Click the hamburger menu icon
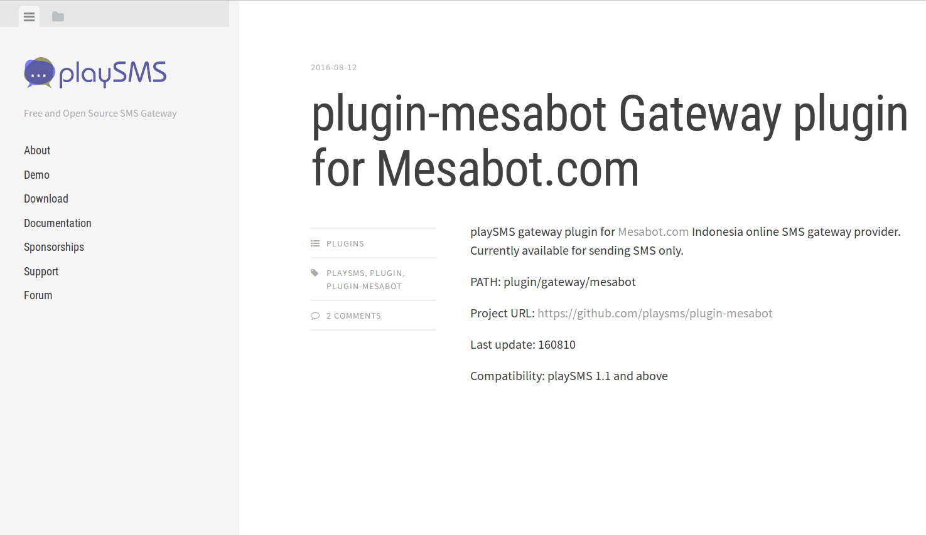 pos(29,17)
